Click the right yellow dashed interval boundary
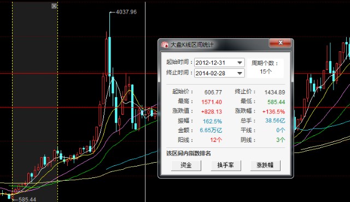The height and width of the screenshot is (202, 350). (x=58, y=100)
